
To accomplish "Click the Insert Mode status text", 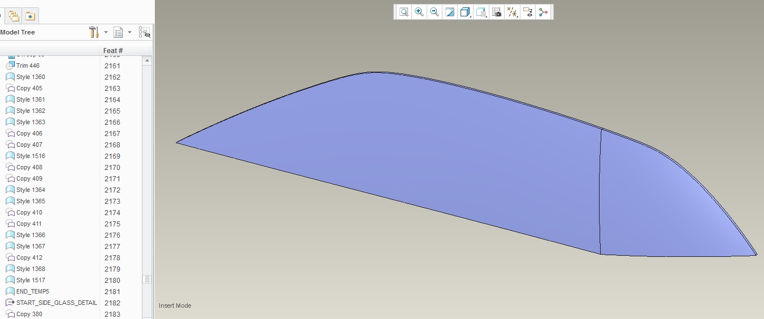I will [x=175, y=305].
